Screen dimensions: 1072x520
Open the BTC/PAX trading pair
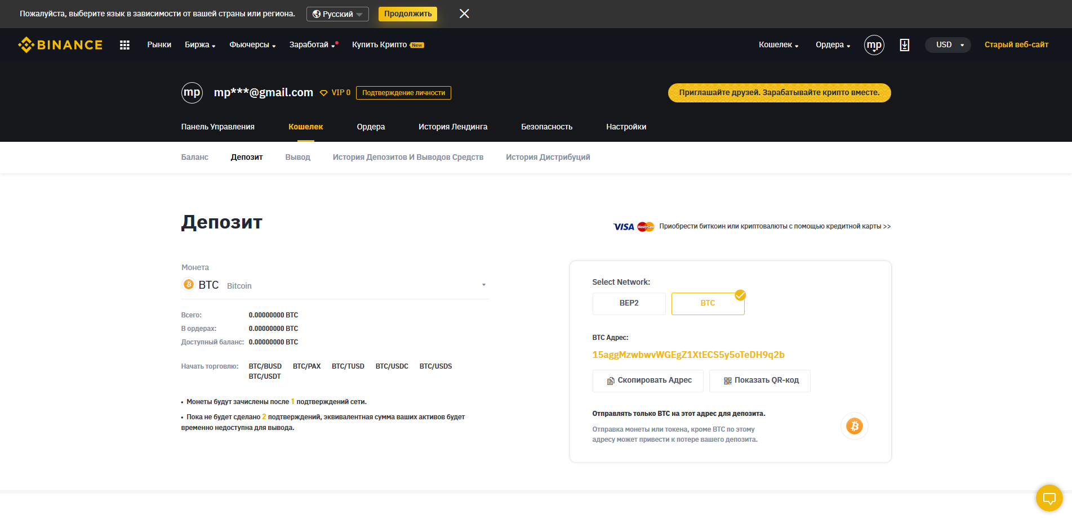tap(306, 367)
